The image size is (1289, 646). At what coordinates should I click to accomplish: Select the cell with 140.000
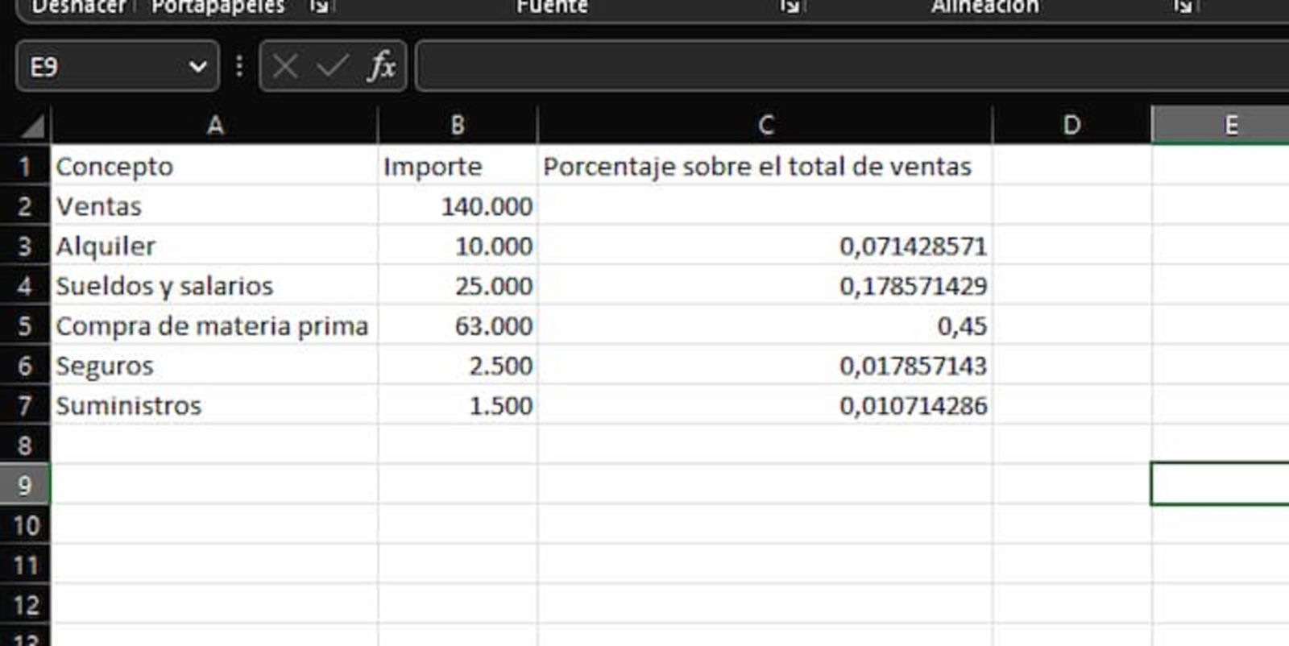click(458, 206)
